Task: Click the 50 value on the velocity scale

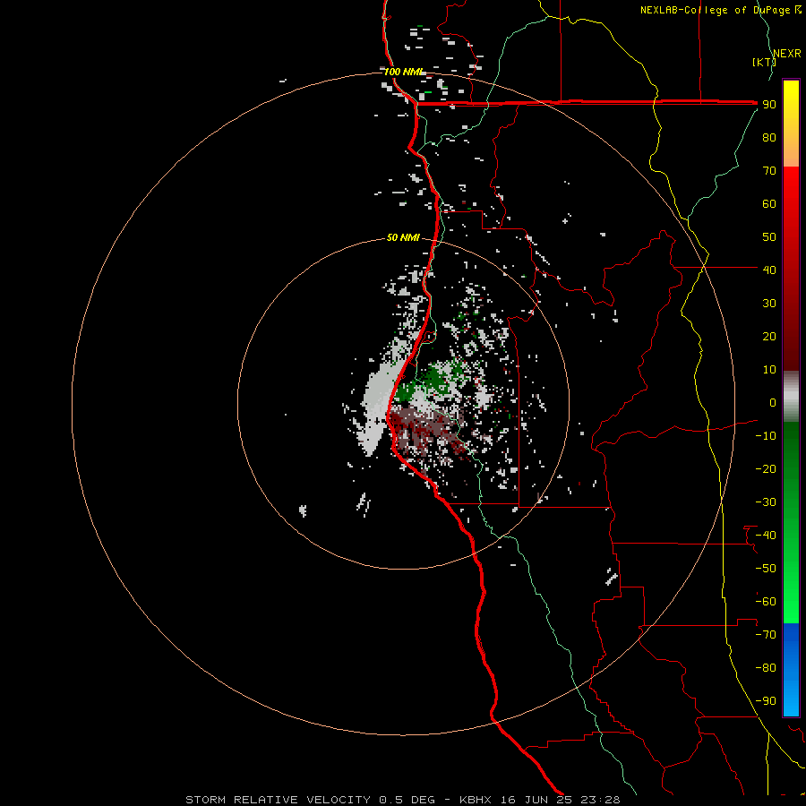Action: pyautogui.click(x=769, y=237)
